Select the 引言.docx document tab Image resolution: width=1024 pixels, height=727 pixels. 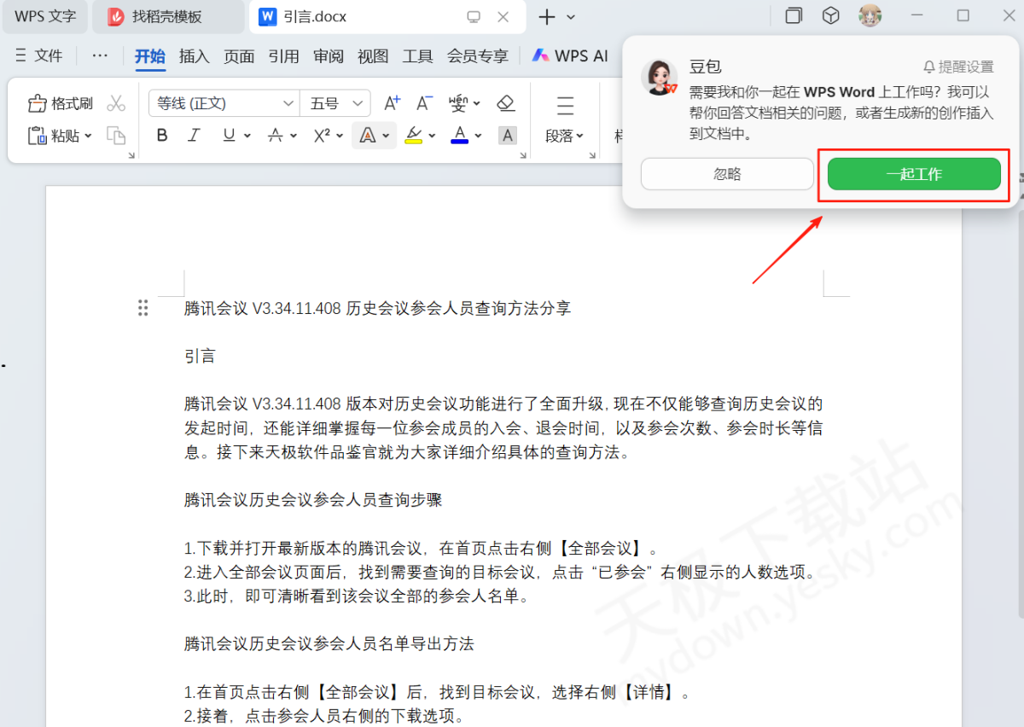click(387, 17)
